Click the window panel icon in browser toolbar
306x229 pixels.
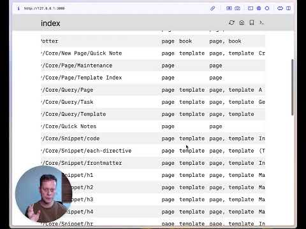(x=251, y=8)
